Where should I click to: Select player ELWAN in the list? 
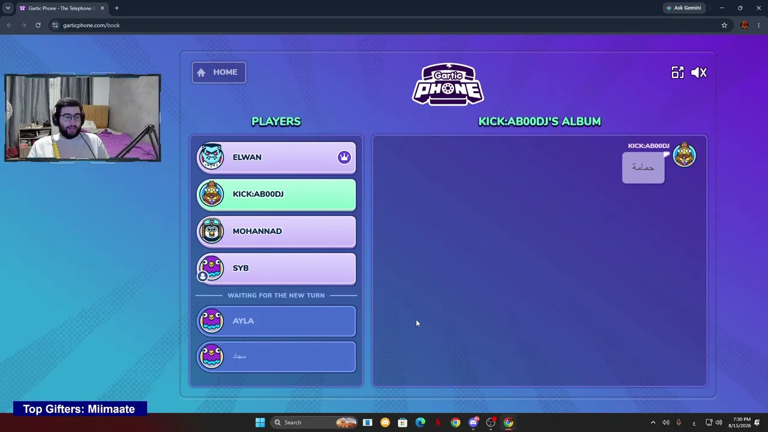[x=276, y=157]
